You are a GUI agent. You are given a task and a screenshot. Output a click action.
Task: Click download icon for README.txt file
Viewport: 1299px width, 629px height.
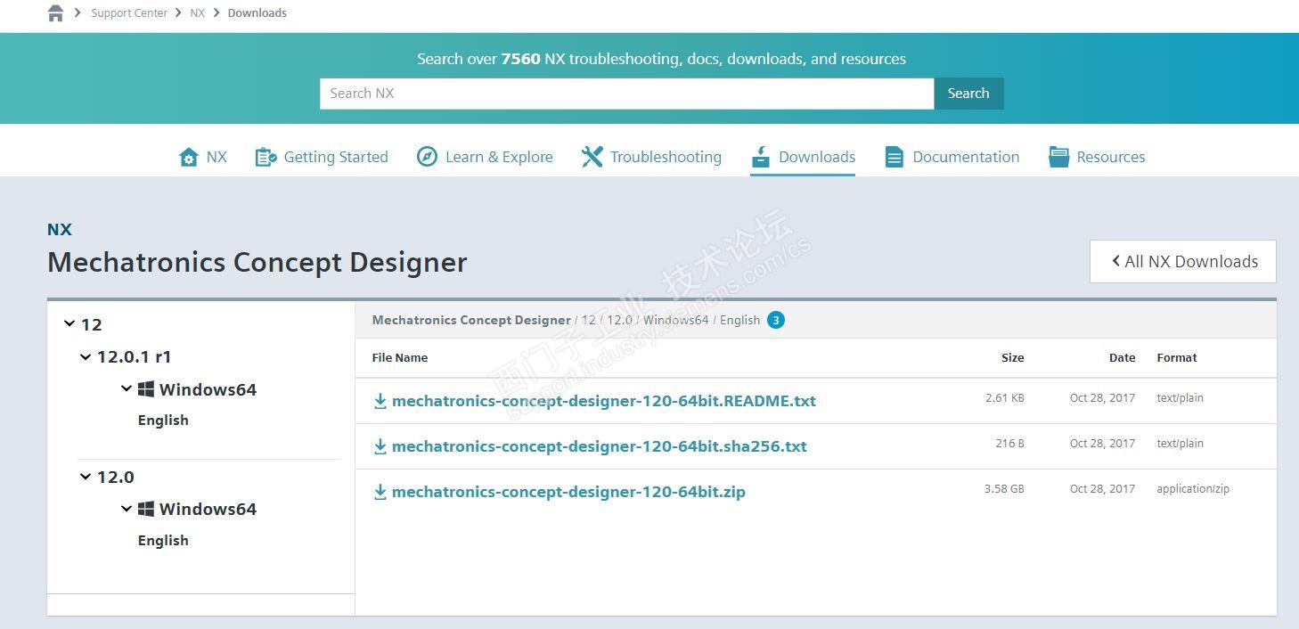[380, 402]
